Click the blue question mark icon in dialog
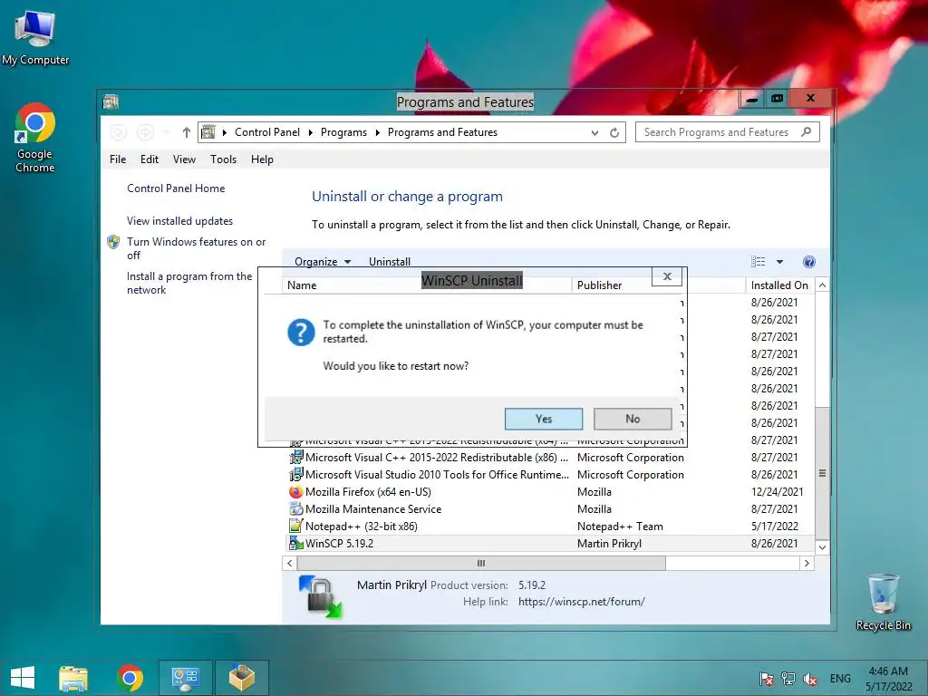 [301, 332]
